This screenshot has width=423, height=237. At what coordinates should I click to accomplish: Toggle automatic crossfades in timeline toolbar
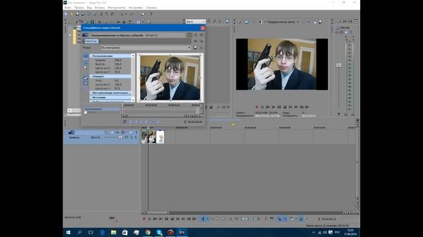click(285, 219)
